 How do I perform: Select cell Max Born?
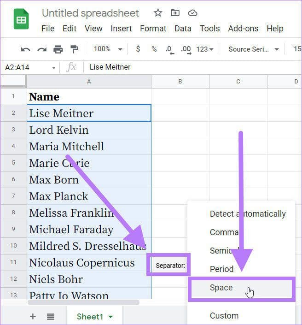[x=89, y=179]
